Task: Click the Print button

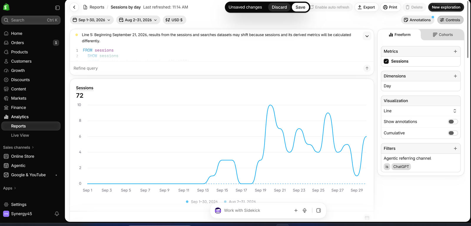Action: pyautogui.click(x=390, y=7)
